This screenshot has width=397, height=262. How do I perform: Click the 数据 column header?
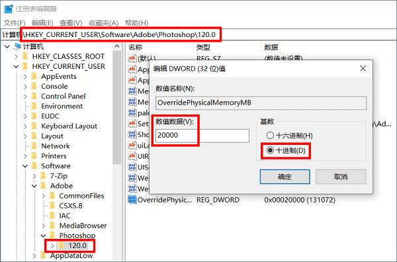point(271,48)
